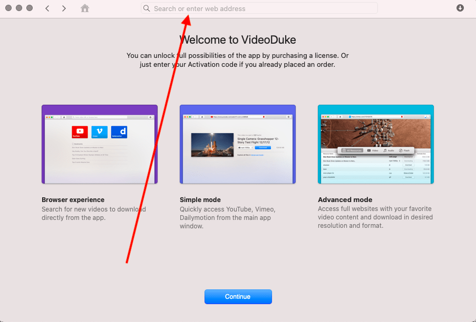
Task: Select the Simple mode screenshot thumbnail
Action: tap(238, 144)
